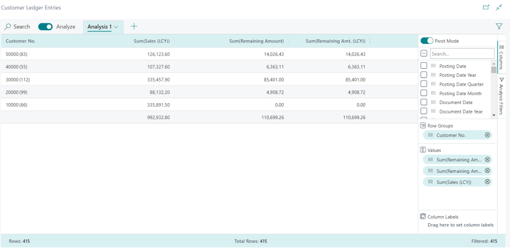Click the filter funnel icon
The height and width of the screenshot is (248, 510).
point(499,26)
